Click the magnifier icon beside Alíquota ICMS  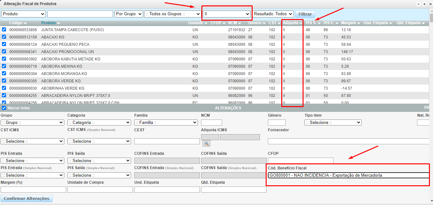pos(206,143)
